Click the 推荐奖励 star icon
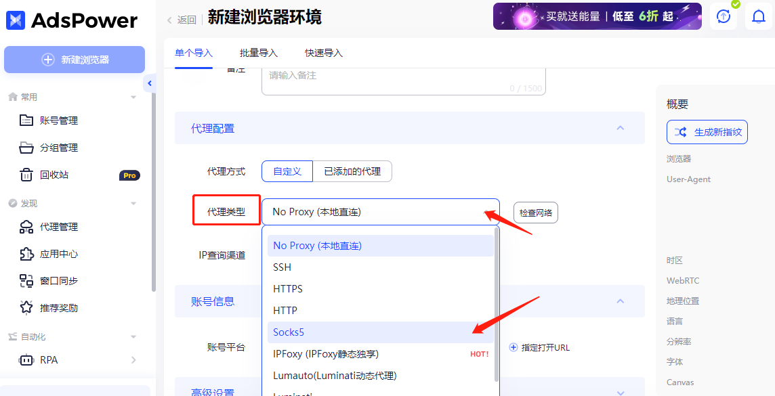The image size is (775, 396). coord(26,308)
